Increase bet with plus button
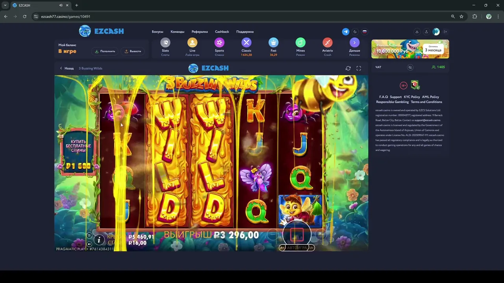The height and width of the screenshot is (283, 504). pos(321,235)
